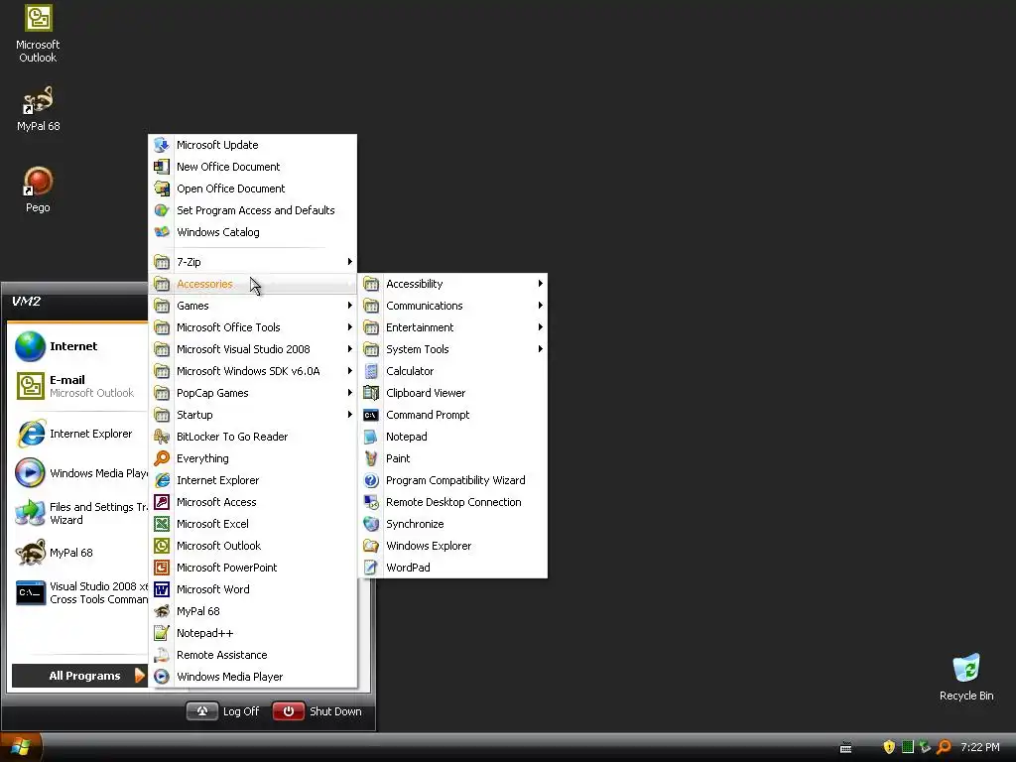Image resolution: width=1016 pixels, height=762 pixels.
Task: Expand the Microsoft Office Tools submenu arrow
Action: [350, 327]
